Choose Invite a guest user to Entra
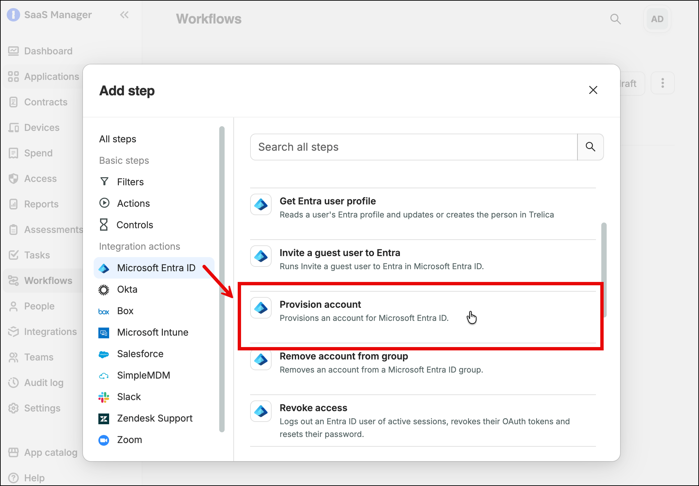This screenshot has height=486, width=699. click(423, 265)
